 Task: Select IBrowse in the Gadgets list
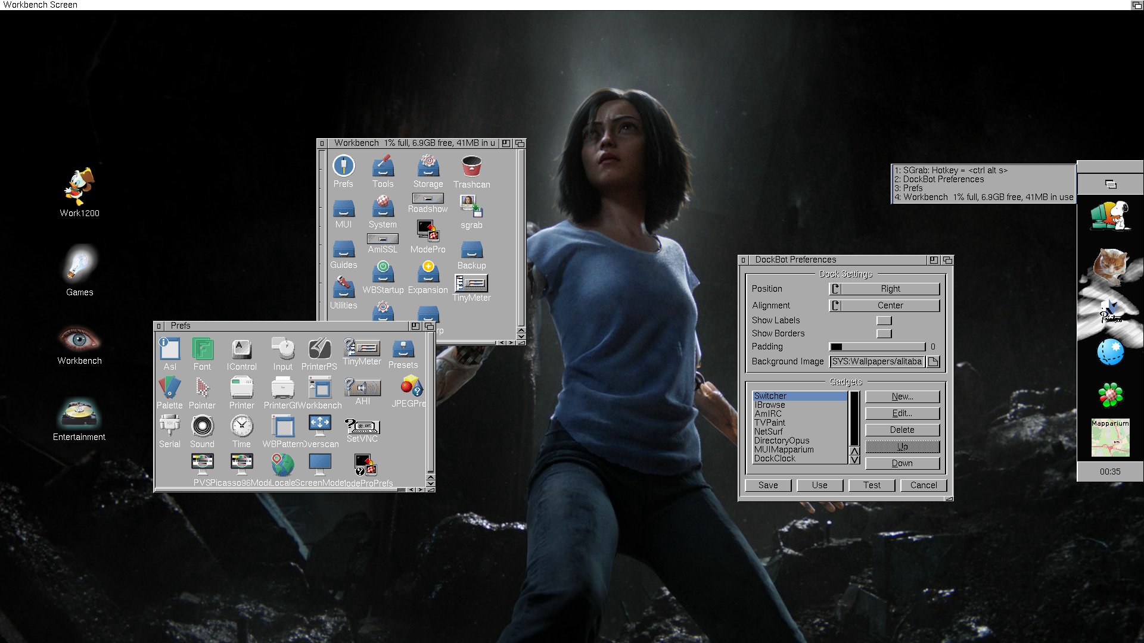[800, 405]
